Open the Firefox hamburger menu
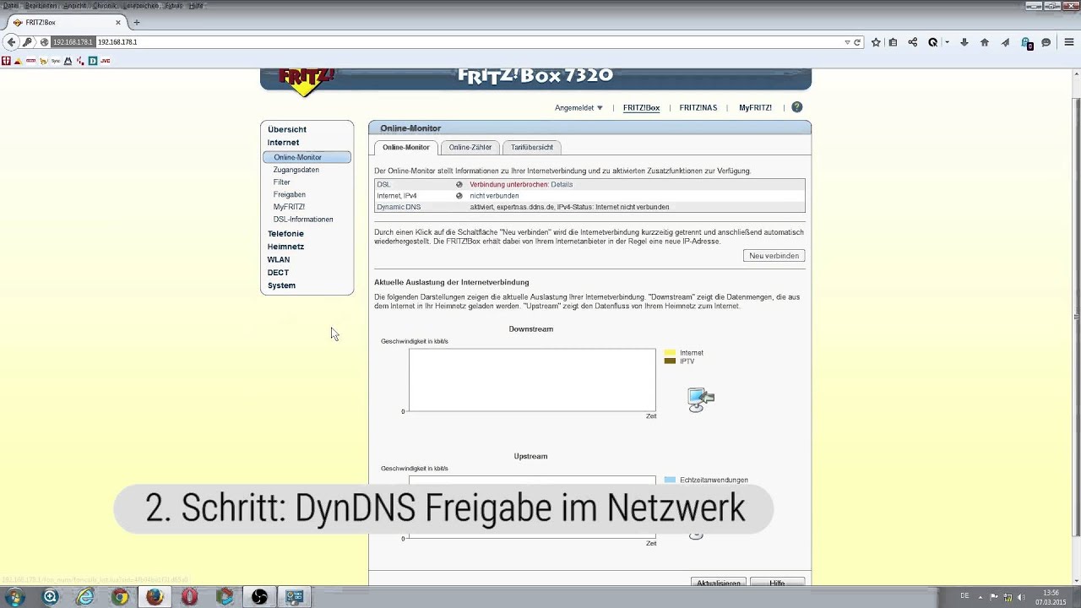 tap(1069, 42)
